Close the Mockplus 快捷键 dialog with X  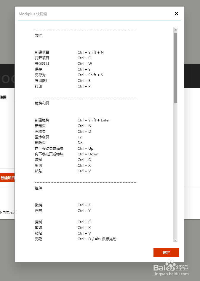[176, 14]
